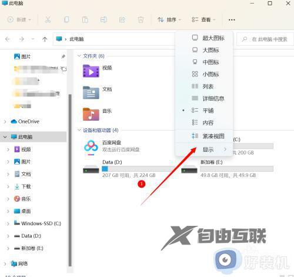Click the Data (D:) usage bar
This screenshot has height=277, width=294.
coord(138,169)
